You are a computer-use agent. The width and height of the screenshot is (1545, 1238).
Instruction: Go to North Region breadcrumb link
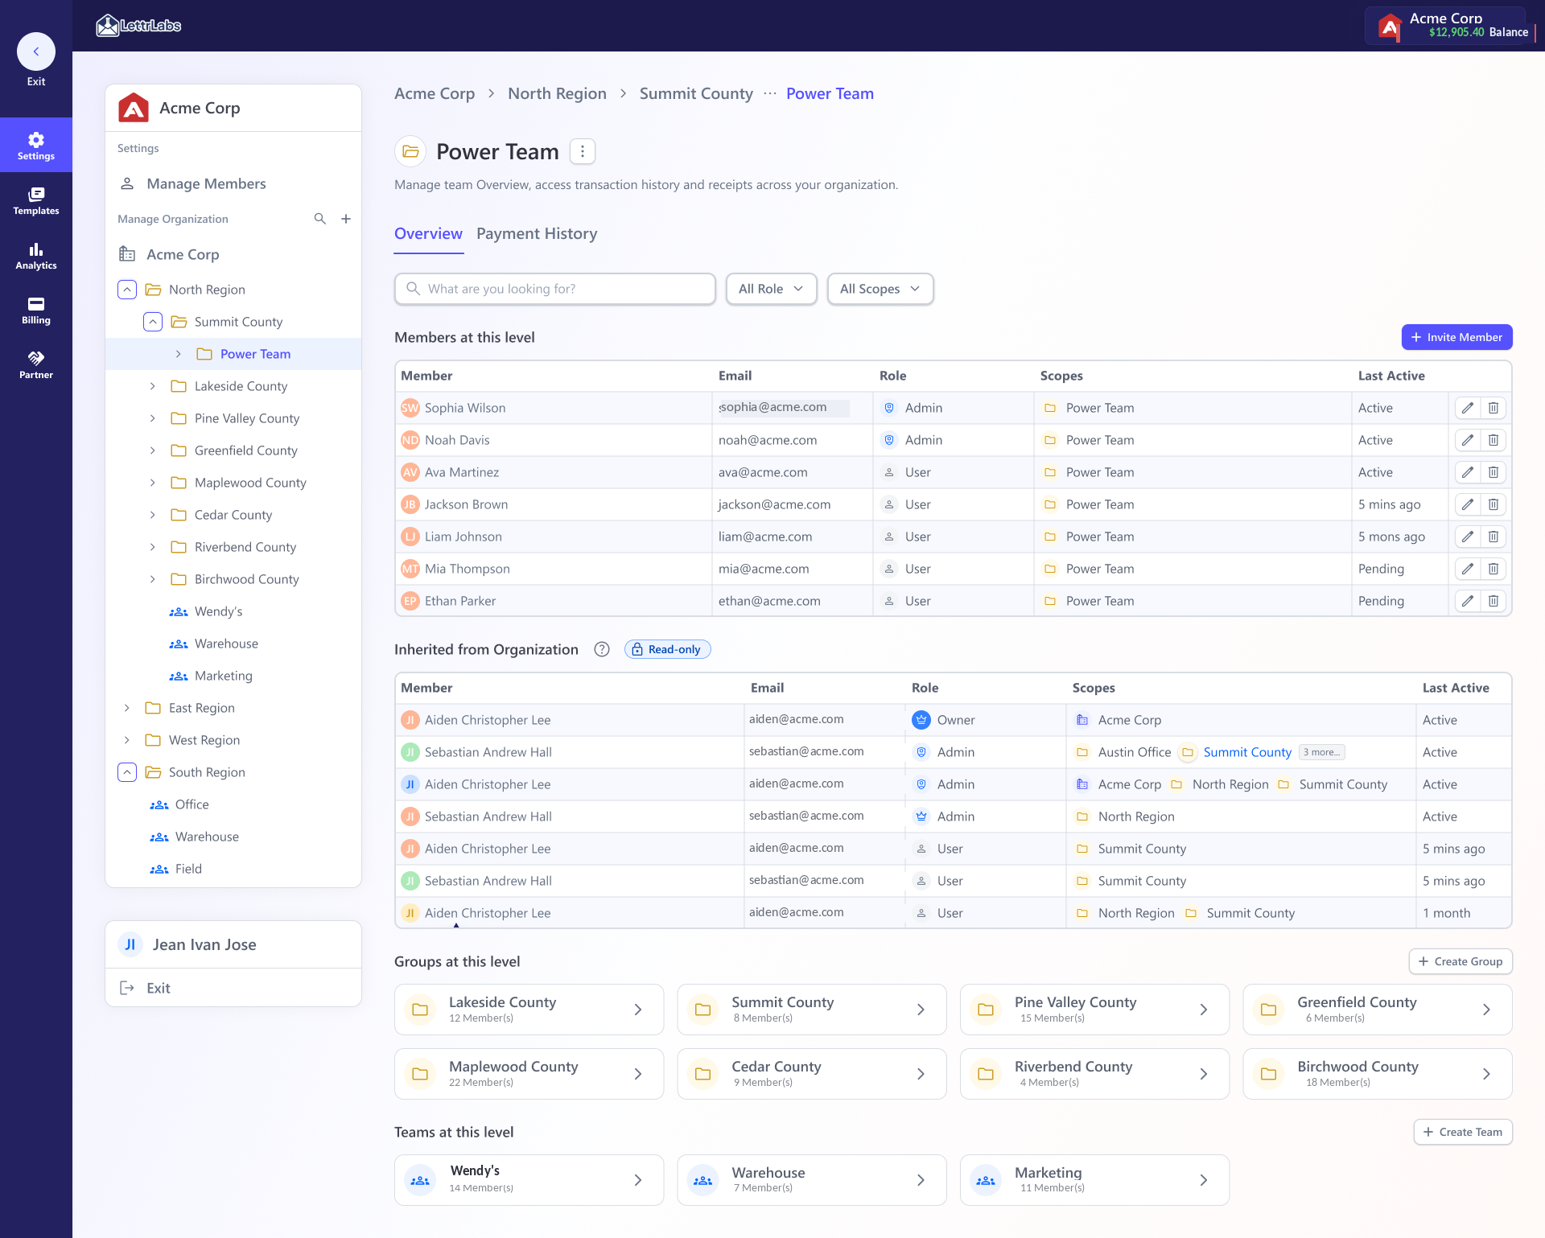click(x=557, y=93)
